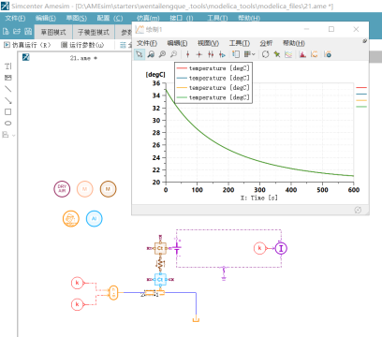Image resolution: width=382 pixels, height=337 pixels.
Task: Select the rectangle drawing tool
Action: click(8, 111)
